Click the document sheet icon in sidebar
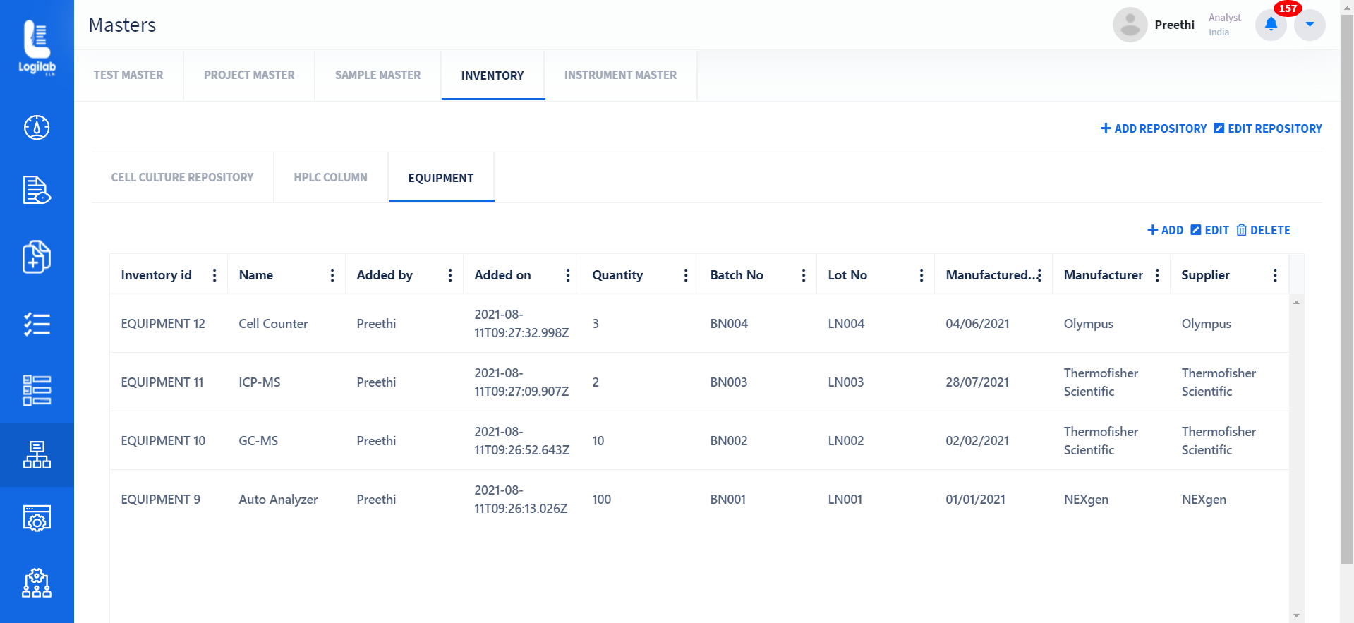Image resolution: width=1354 pixels, height=623 pixels. pos(37,190)
